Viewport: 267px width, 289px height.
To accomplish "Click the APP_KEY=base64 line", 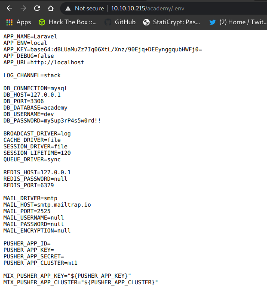I will click(x=103, y=50).
